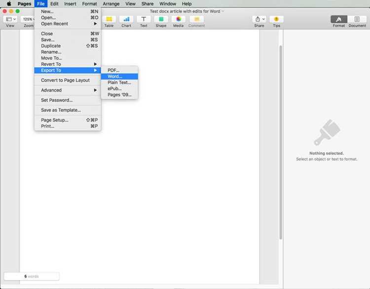The width and height of the screenshot is (370, 289).
Task: Click the document title dropdown arrow
Action: (x=223, y=11)
